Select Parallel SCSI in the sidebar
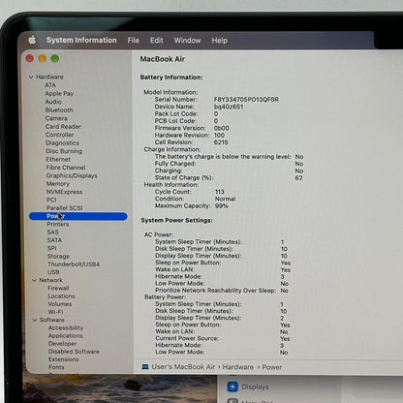 tap(65, 208)
